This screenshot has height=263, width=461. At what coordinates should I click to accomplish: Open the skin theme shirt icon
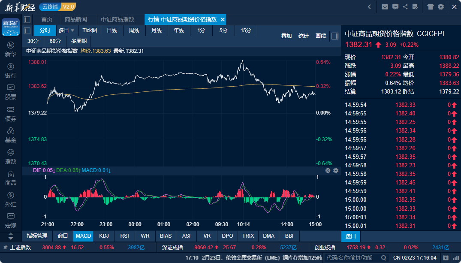click(x=431, y=6)
